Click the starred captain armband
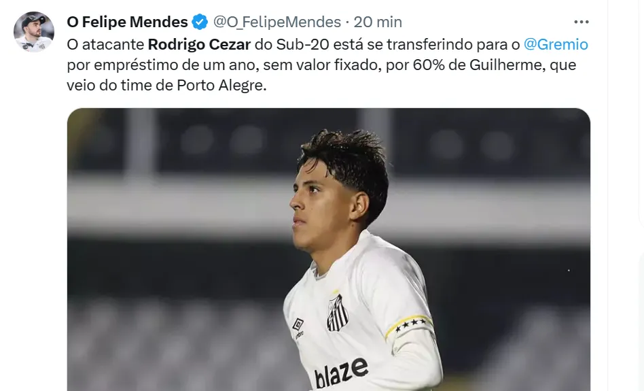 pos(409,325)
